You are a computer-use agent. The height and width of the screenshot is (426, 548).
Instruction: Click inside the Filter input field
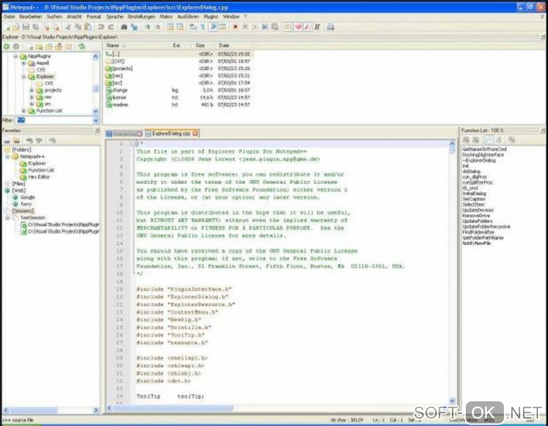[x=54, y=120]
